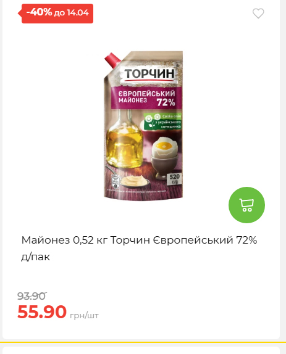Add mayonnaise to cart using green cart button

click(246, 205)
